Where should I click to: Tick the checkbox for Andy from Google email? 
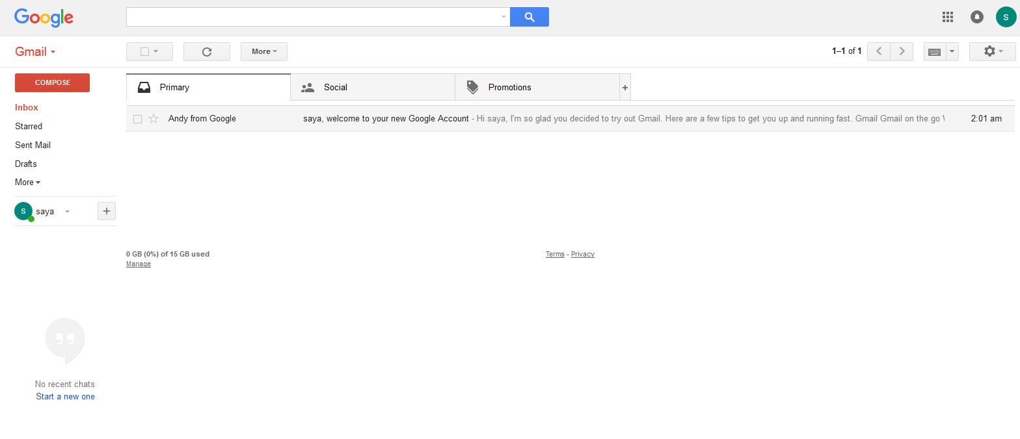(x=137, y=119)
